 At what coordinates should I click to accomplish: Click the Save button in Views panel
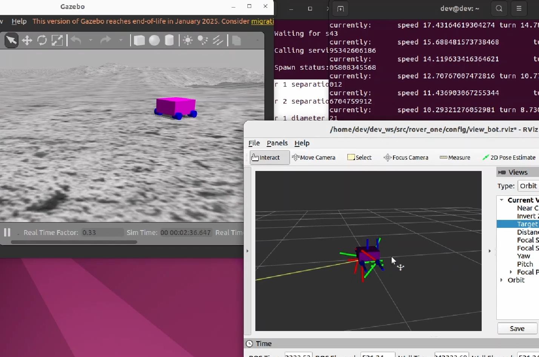(517, 328)
